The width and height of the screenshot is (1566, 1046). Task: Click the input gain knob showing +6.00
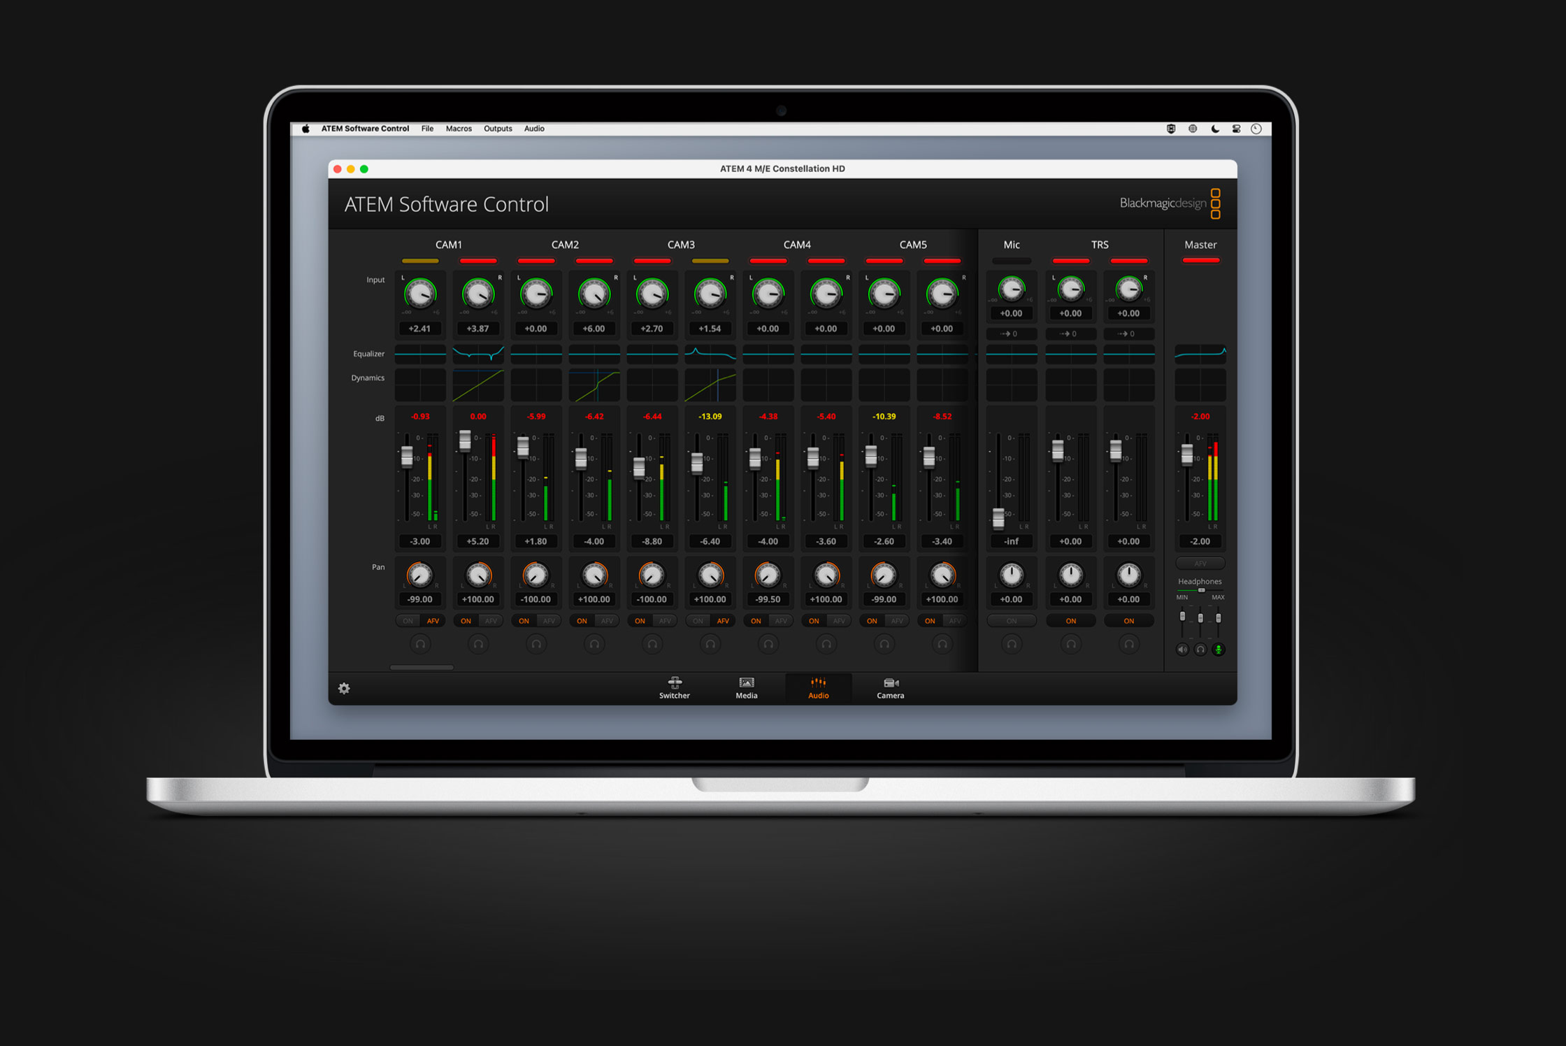(594, 294)
